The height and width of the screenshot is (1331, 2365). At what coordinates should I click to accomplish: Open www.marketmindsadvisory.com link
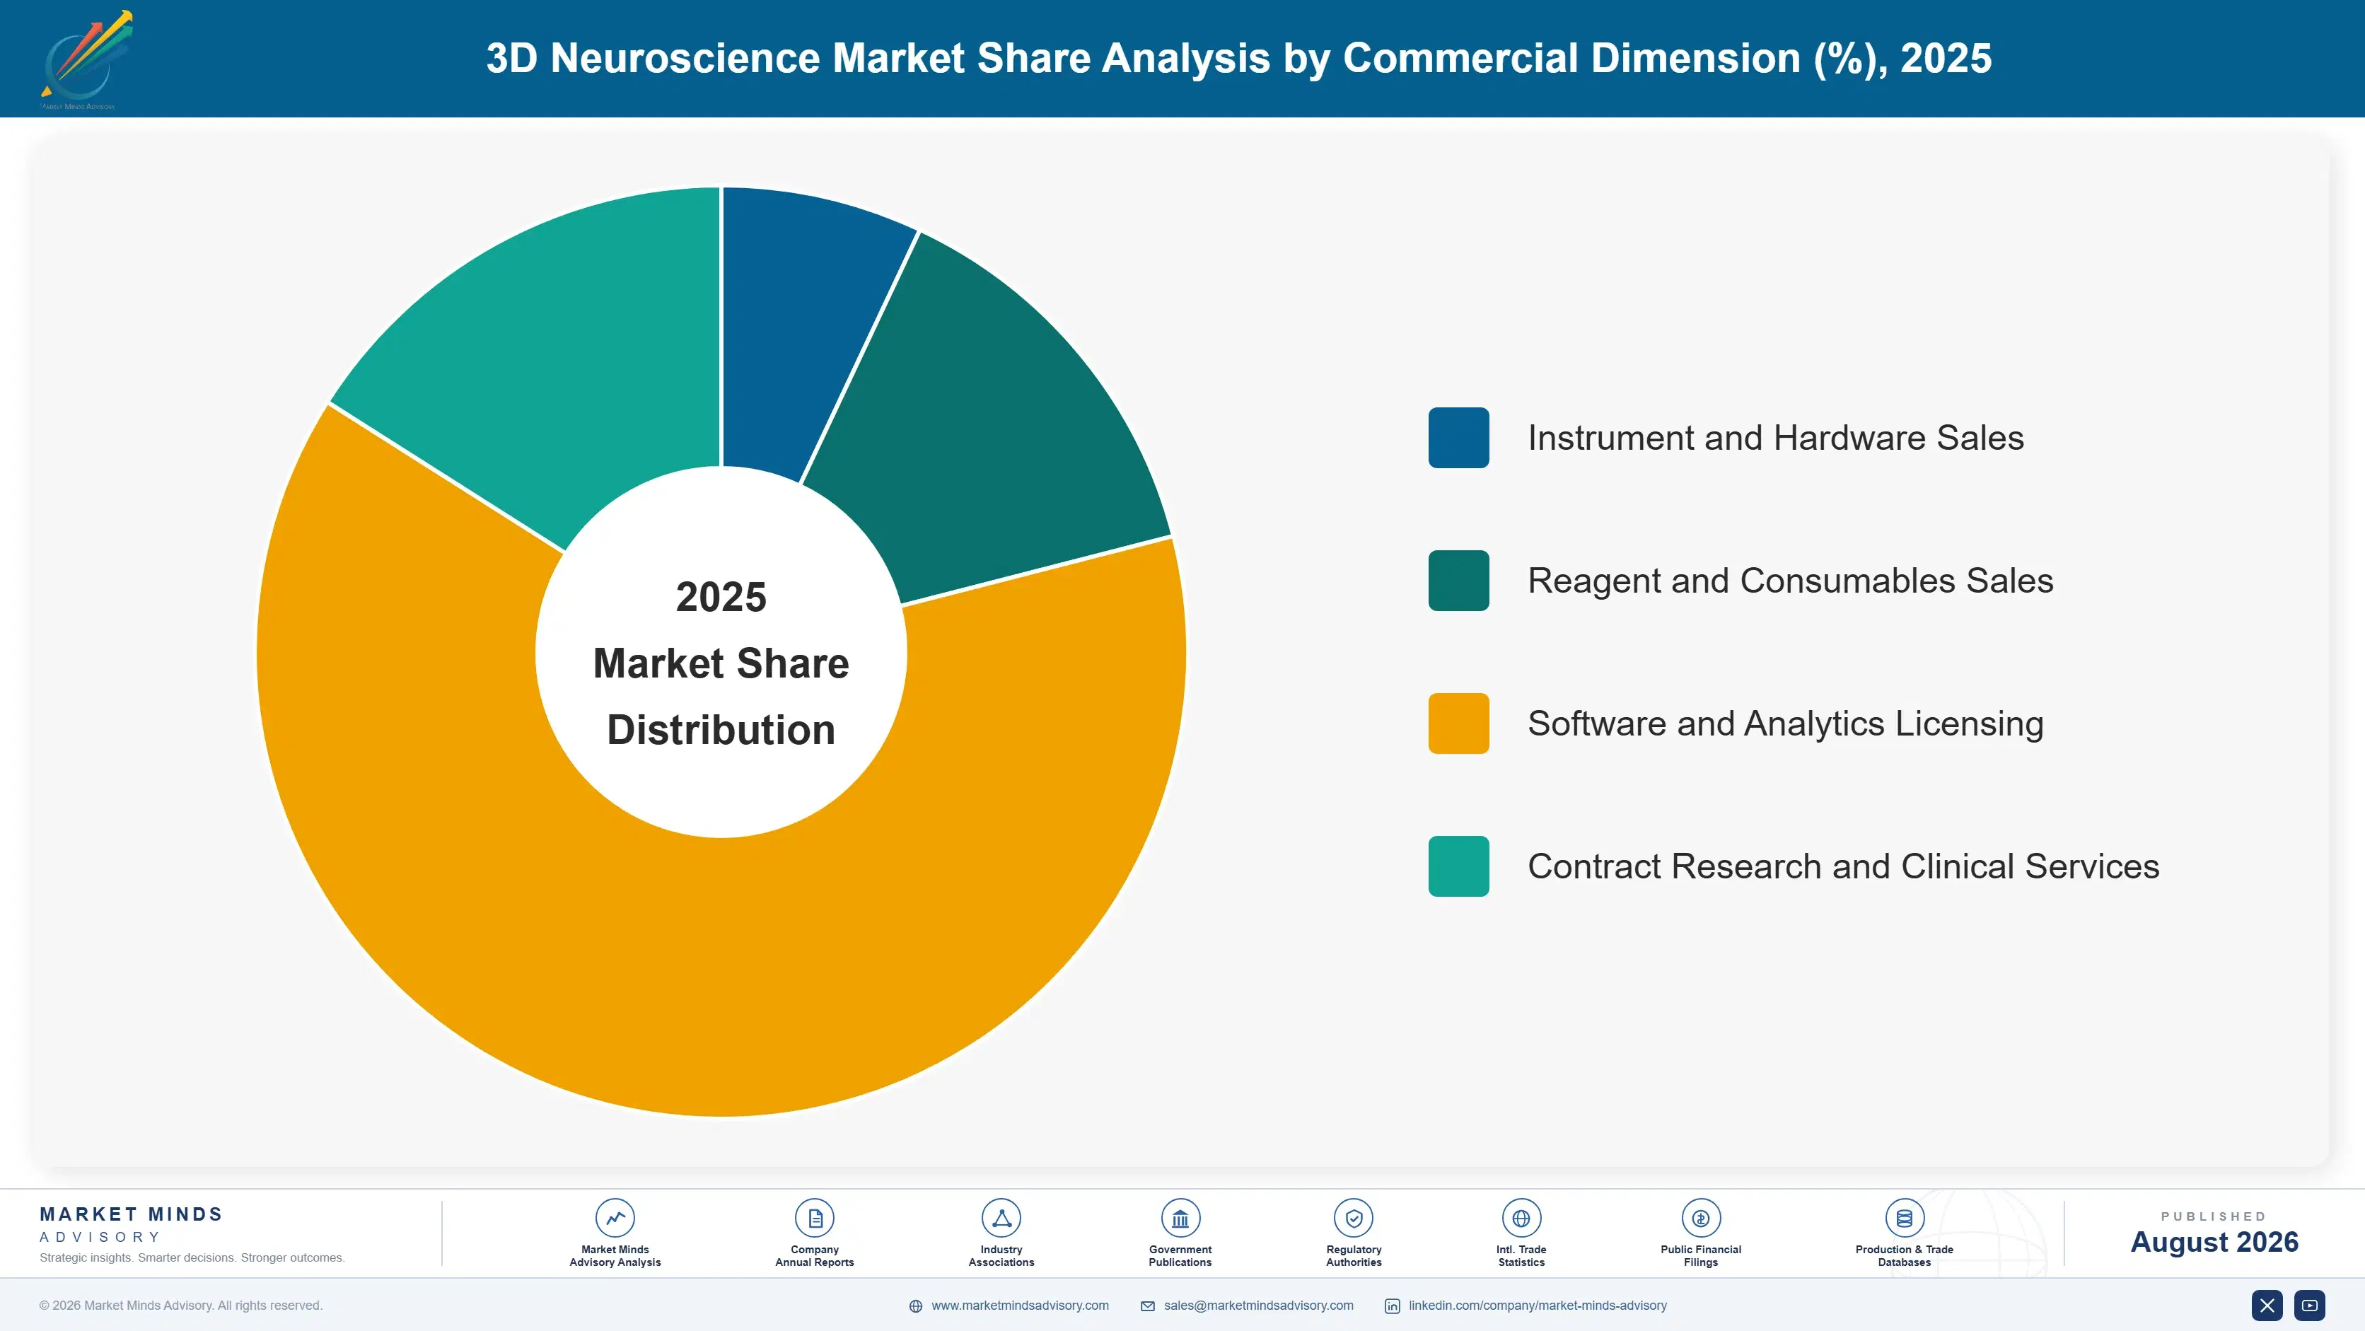pos(1019,1306)
